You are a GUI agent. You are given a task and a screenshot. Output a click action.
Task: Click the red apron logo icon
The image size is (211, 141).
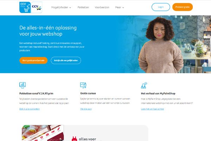(74, 139)
